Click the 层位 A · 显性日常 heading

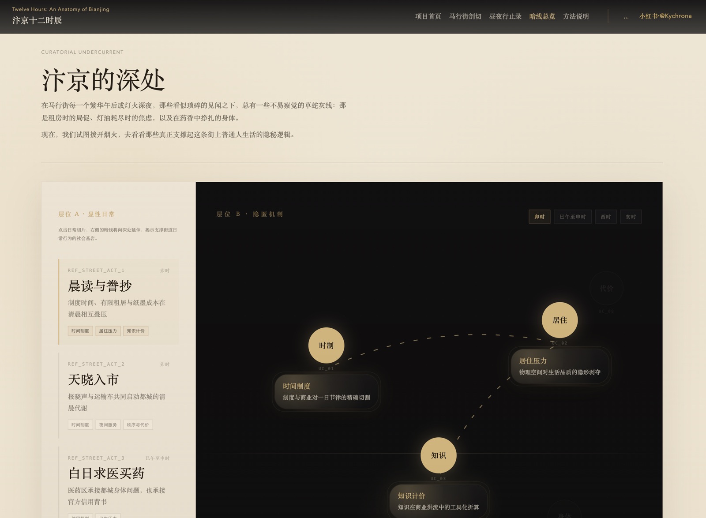[x=86, y=214]
